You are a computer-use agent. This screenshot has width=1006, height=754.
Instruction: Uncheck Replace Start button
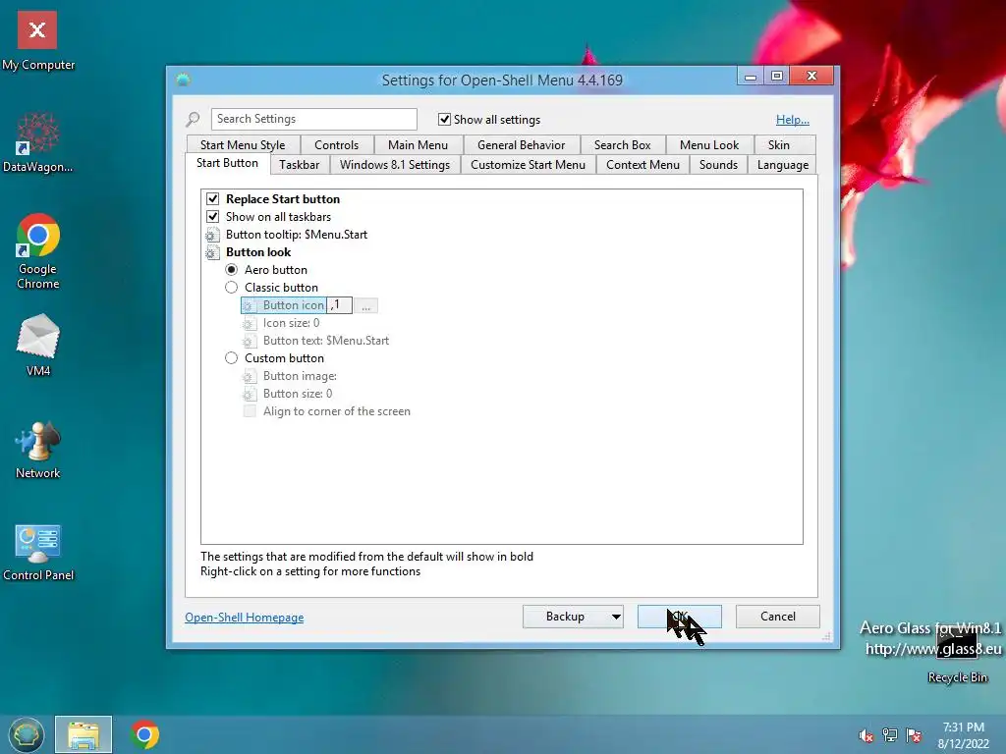213,198
